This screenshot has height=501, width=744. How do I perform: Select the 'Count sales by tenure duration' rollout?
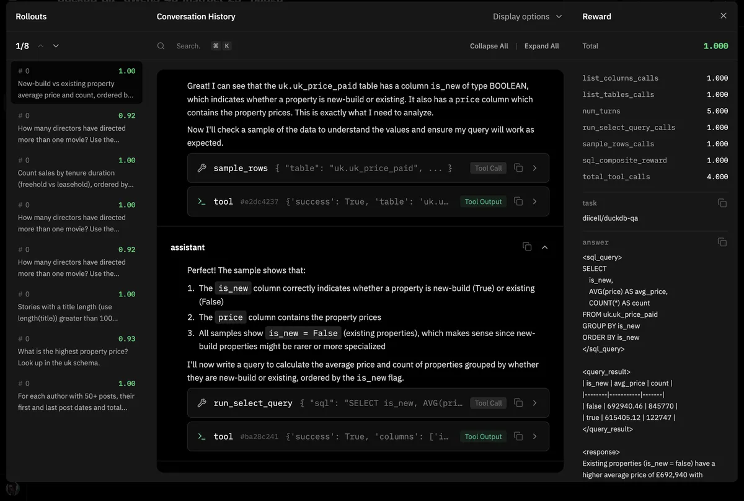pos(77,172)
